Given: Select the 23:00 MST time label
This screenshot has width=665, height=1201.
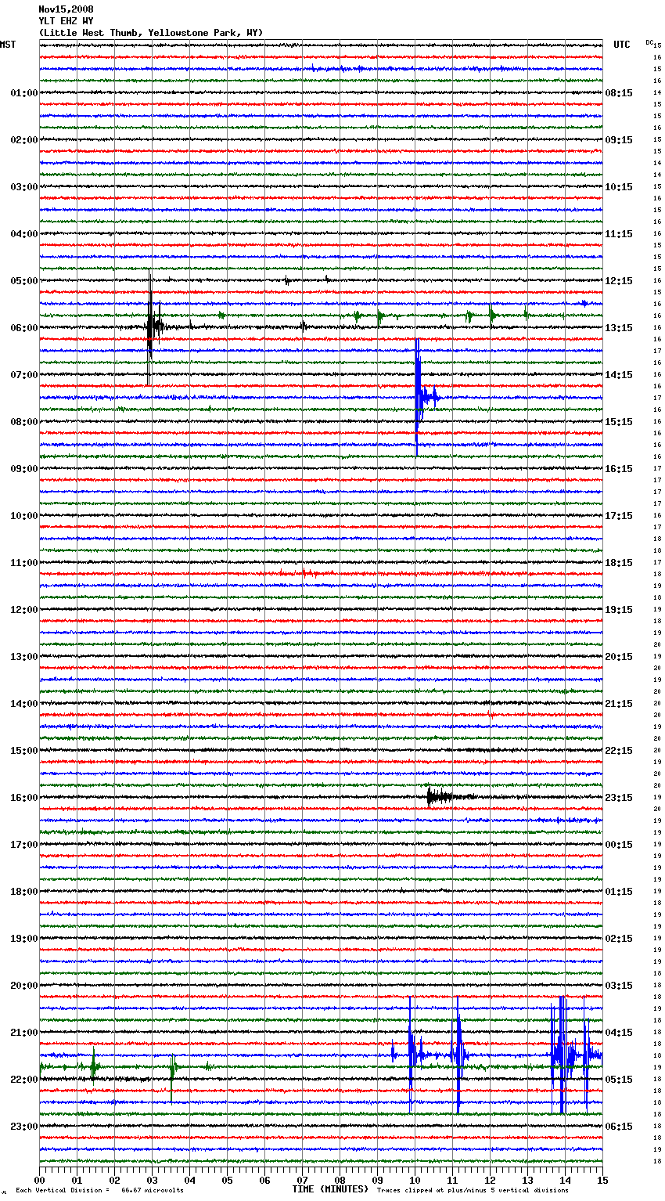Looking at the screenshot, I should 24,1127.
